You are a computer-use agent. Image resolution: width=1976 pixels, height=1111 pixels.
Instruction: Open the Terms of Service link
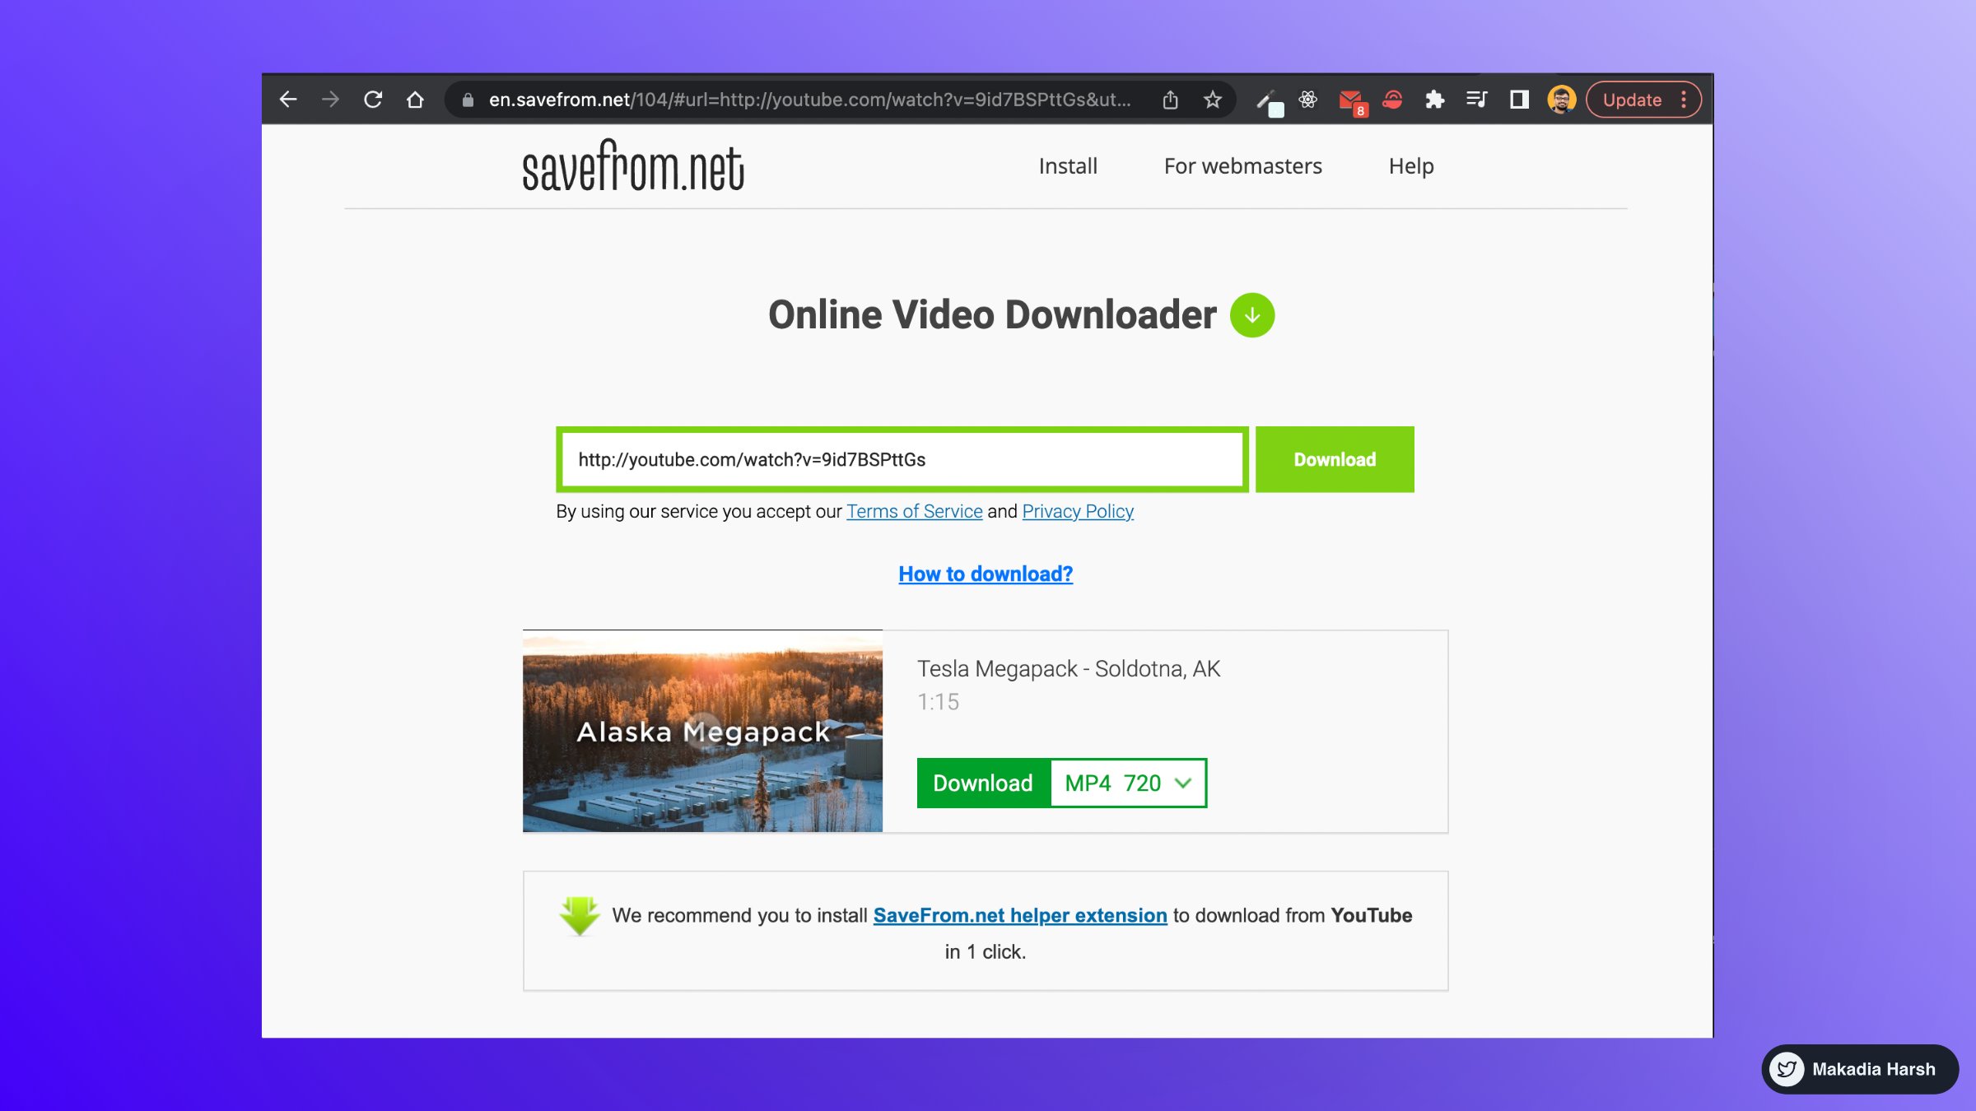914,511
